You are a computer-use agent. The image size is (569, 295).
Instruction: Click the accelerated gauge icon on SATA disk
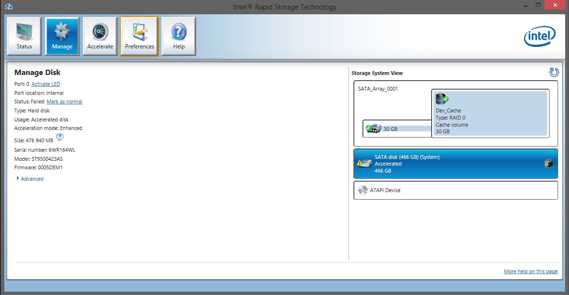[x=549, y=164]
